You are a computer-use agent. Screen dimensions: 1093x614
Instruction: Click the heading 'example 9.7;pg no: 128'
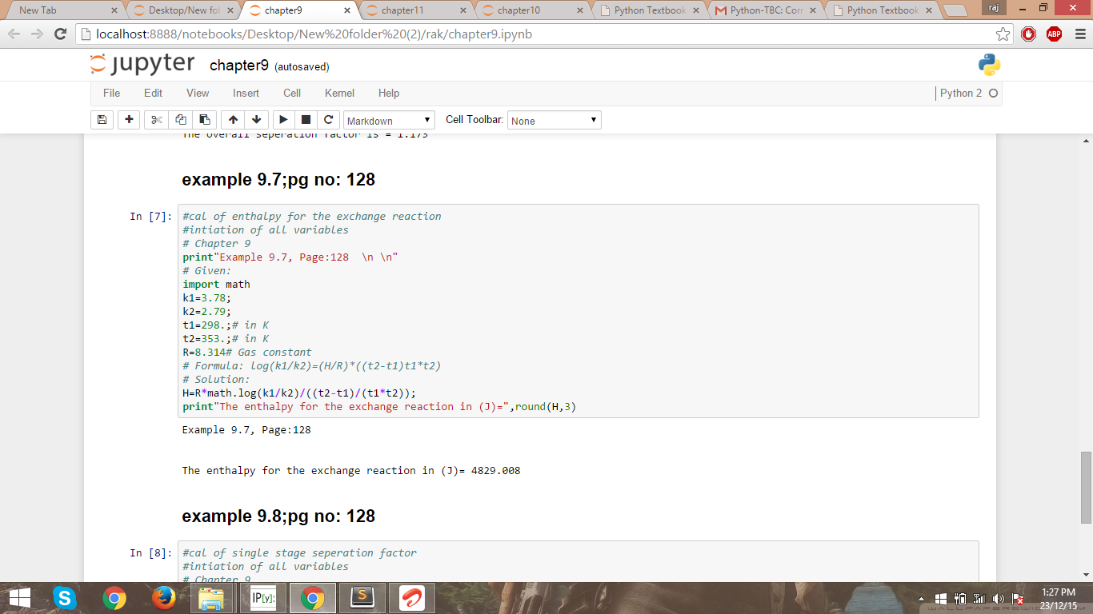pyautogui.click(x=278, y=179)
